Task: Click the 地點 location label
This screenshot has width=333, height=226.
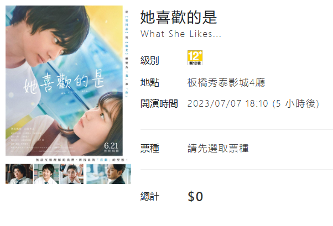Action: pyautogui.click(x=150, y=82)
